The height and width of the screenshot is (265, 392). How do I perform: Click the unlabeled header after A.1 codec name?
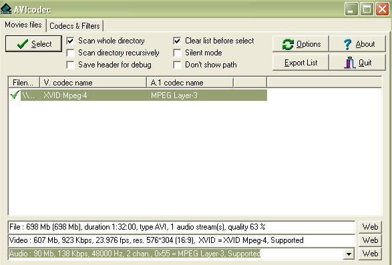[250, 83]
